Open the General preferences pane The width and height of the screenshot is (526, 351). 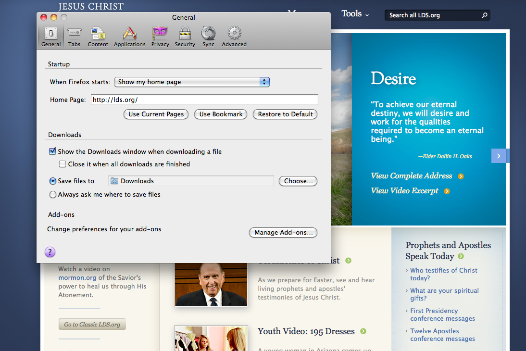[51, 37]
